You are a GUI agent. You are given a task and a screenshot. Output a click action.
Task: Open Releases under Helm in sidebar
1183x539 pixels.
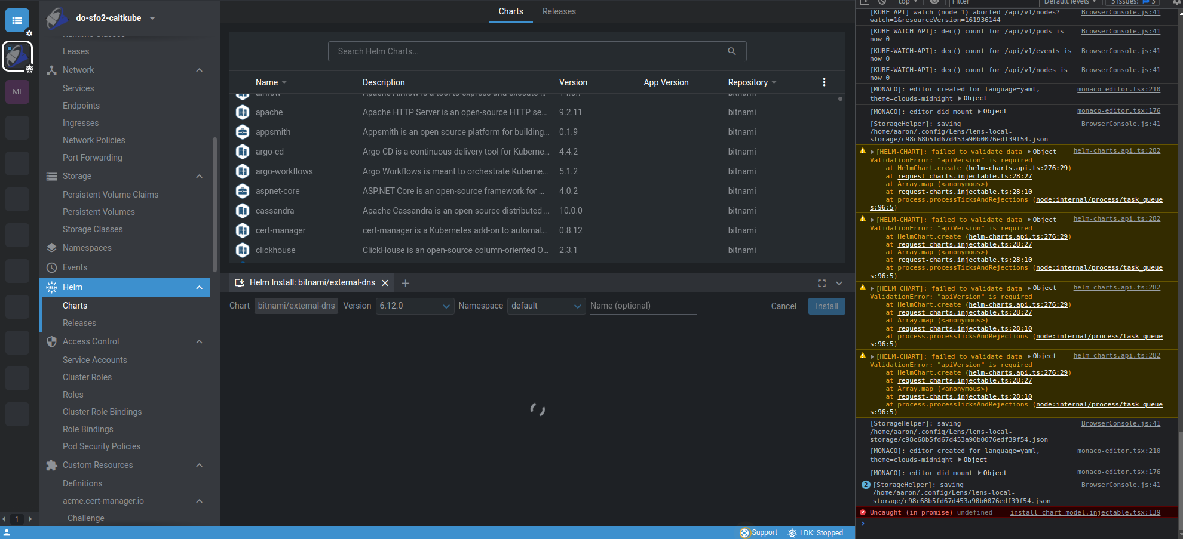(79, 323)
